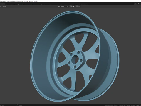The image size is (141, 106).
Task: Add a new workspace with plus icon
Action: pyautogui.click(x=86, y=4)
